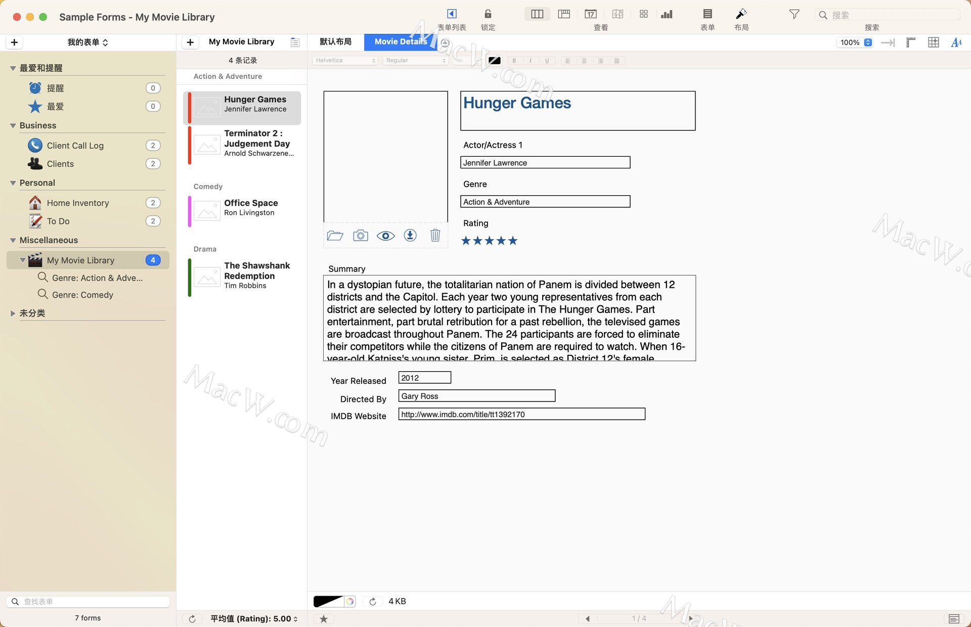This screenshot has height=627, width=971.
Task: Click the IMDB Website field
Action: (x=521, y=414)
